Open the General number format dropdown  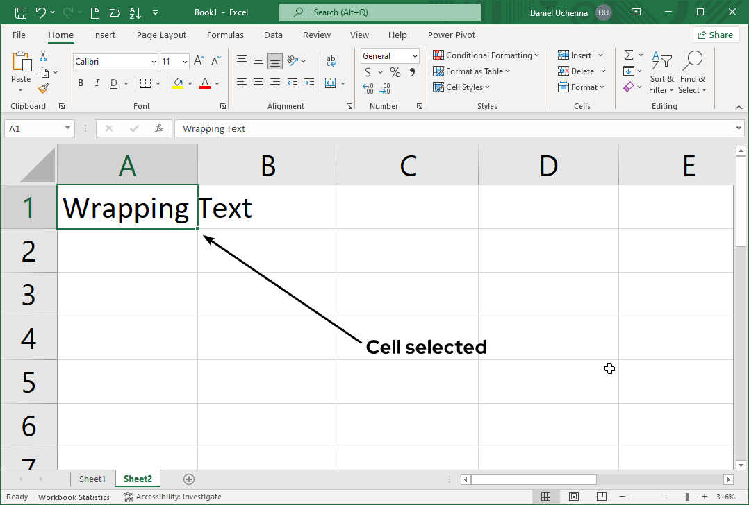(415, 55)
